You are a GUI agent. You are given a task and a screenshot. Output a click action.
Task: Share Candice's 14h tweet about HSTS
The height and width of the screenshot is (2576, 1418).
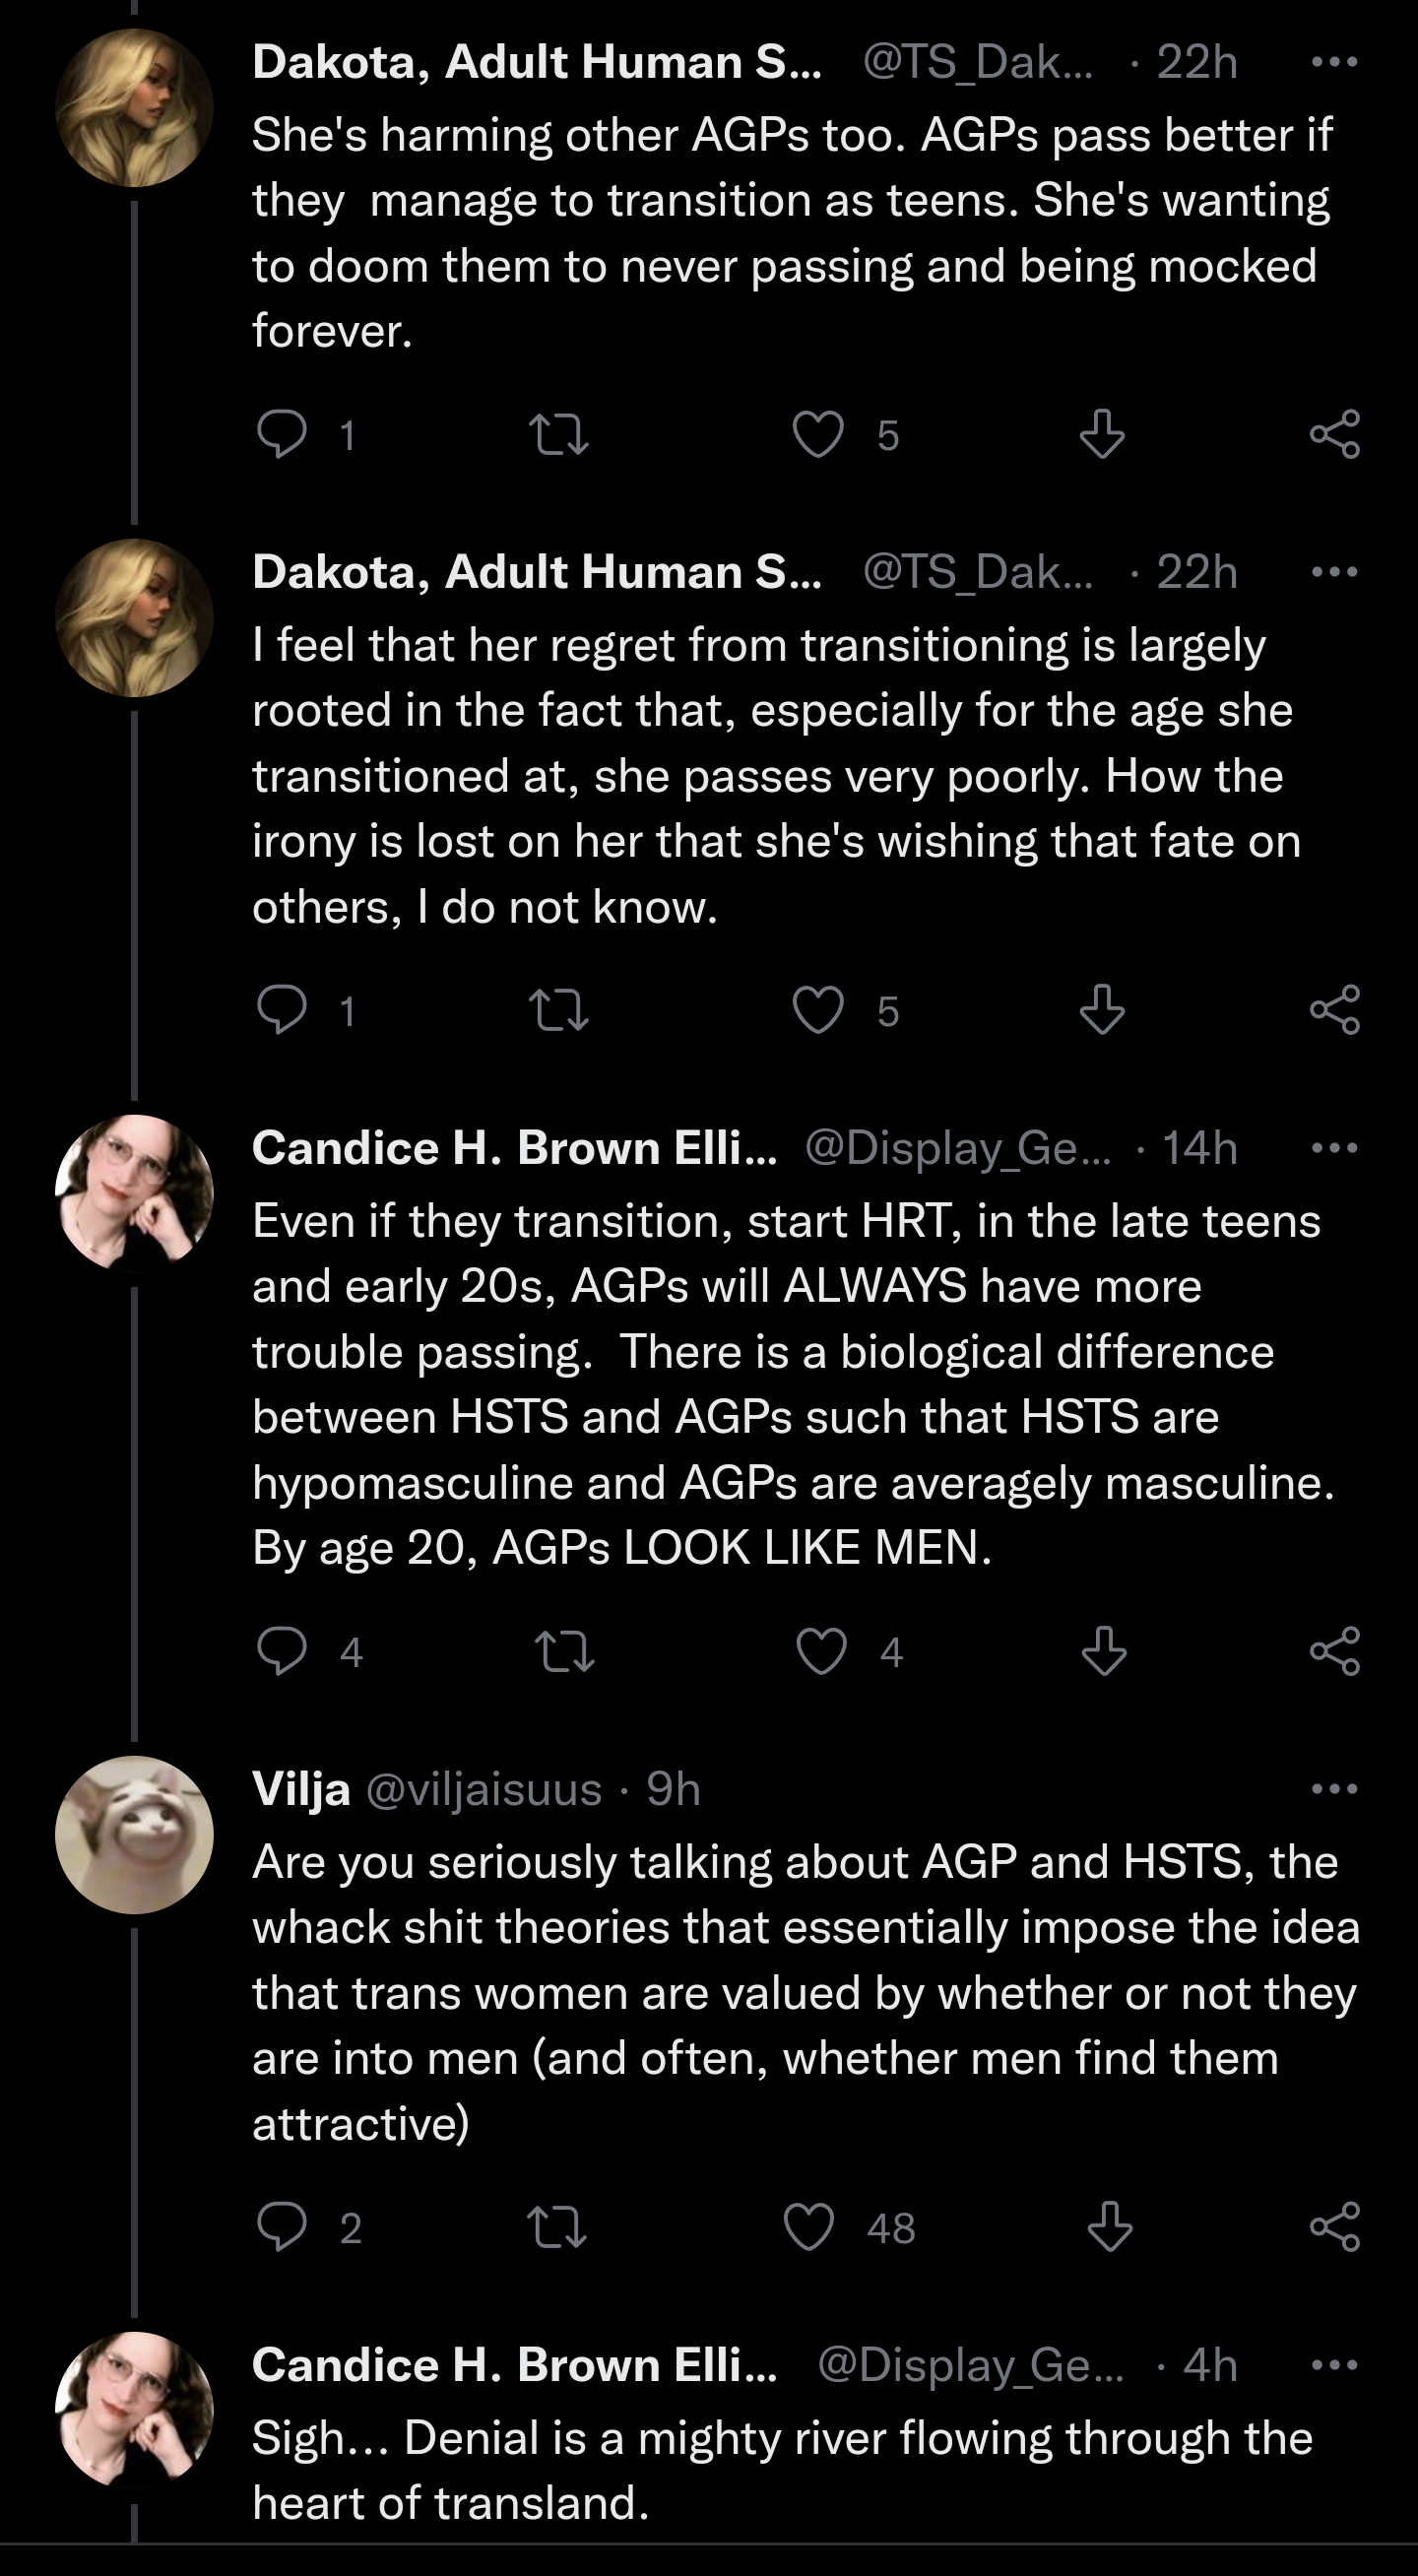1335,1651
